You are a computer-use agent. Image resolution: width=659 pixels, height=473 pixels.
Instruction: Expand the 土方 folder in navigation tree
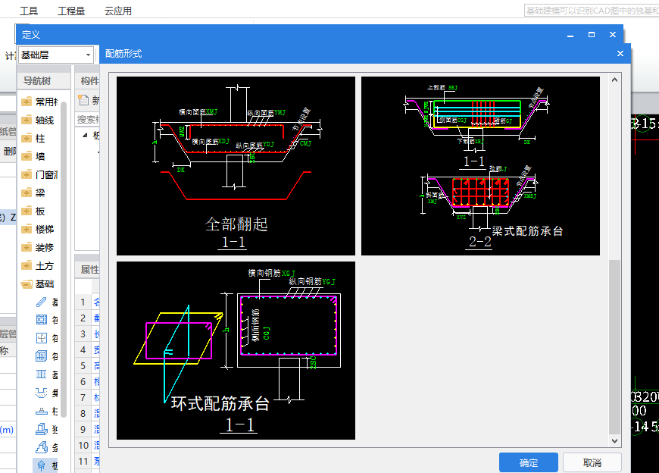[27, 266]
